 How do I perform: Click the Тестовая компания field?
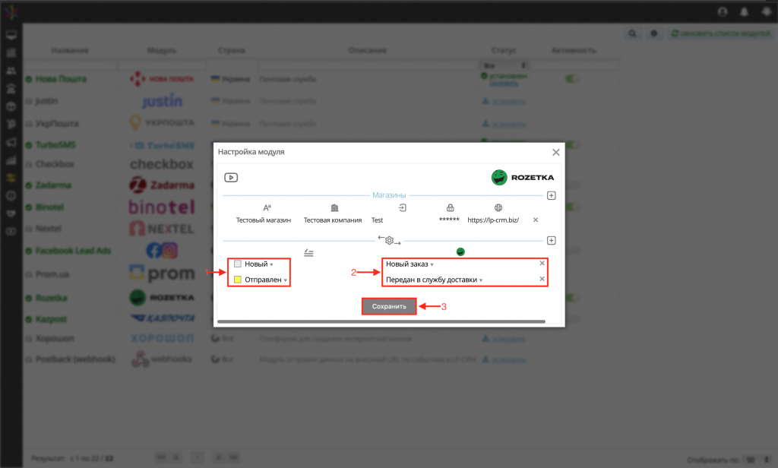point(333,220)
